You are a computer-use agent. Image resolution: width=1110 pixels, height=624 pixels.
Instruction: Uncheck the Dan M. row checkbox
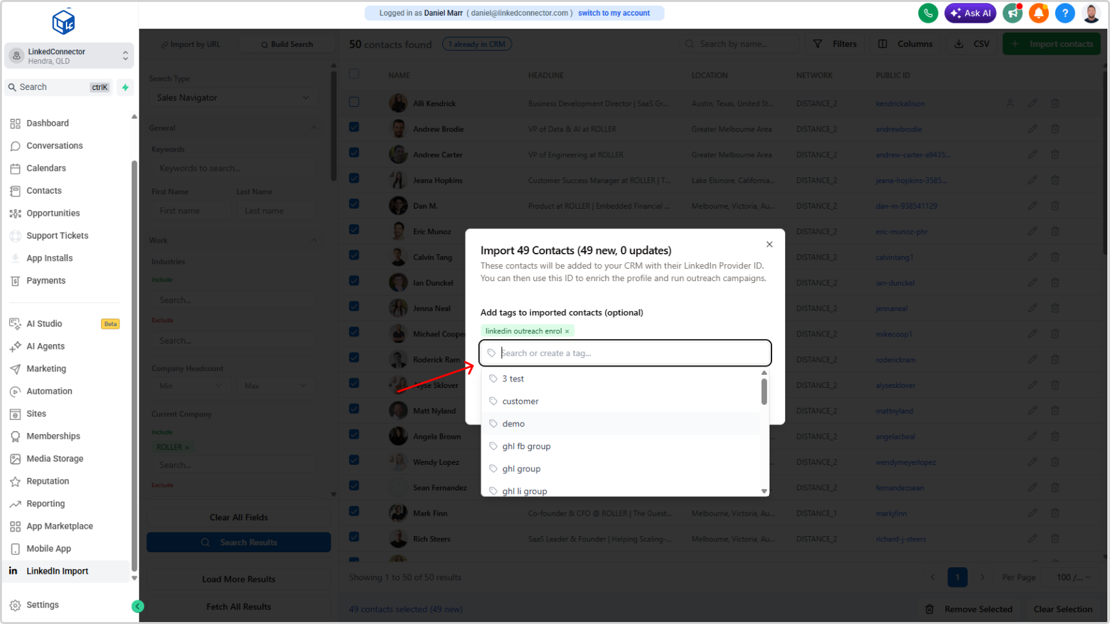(354, 203)
